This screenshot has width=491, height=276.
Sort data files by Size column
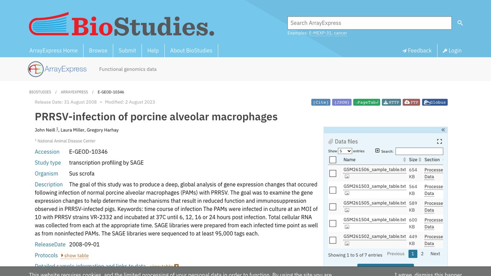pyautogui.click(x=415, y=160)
